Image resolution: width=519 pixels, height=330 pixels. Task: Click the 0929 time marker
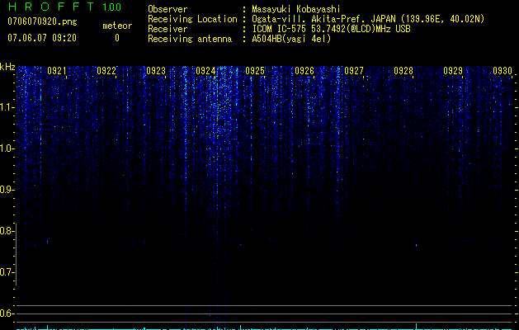[x=453, y=70]
